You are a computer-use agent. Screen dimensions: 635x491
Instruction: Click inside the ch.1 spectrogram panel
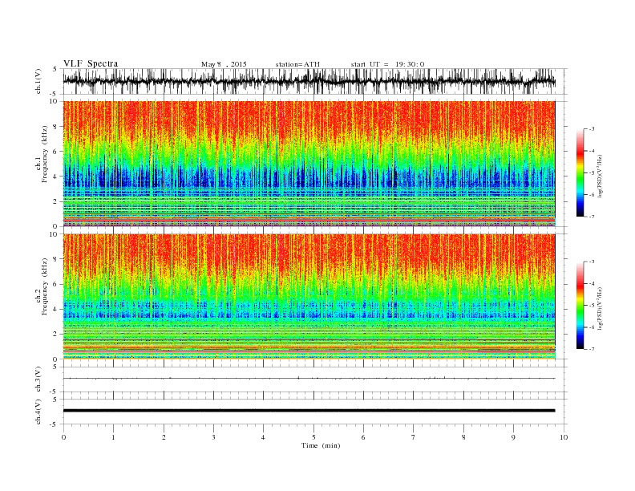pyautogui.click(x=309, y=164)
